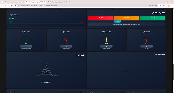
Task: Switch to the پلتفرم ترید رابین‌سود tab
Action: point(57,2)
